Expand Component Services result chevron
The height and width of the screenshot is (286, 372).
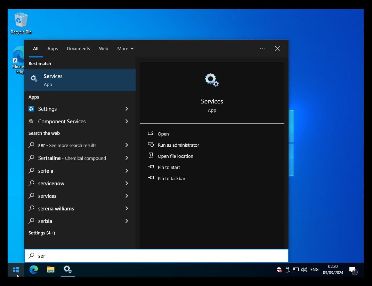(x=127, y=121)
